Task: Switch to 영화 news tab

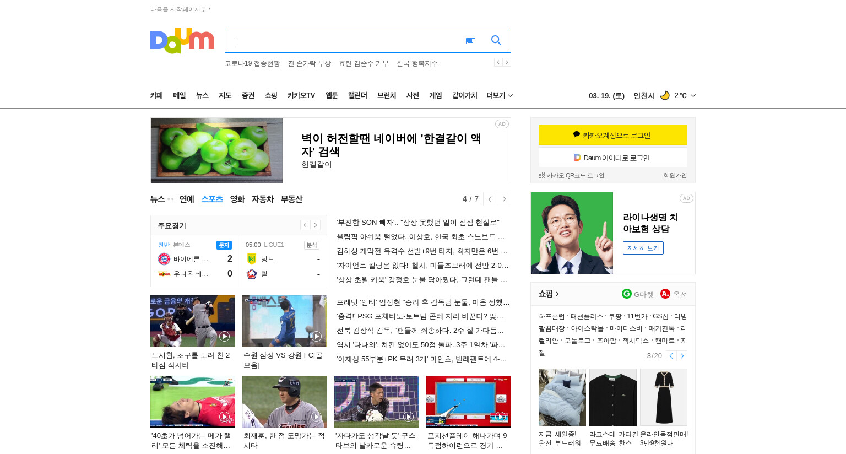Action: [x=237, y=199]
